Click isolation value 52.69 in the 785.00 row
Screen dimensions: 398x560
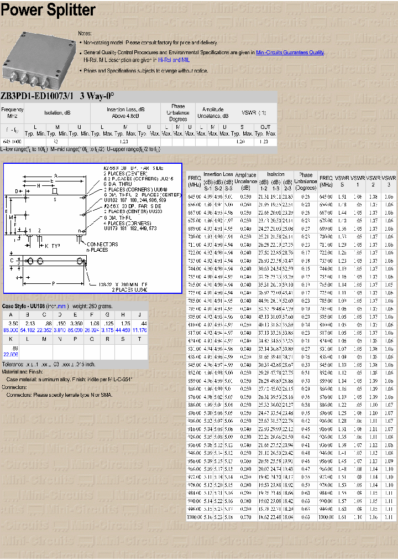click(288, 301)
